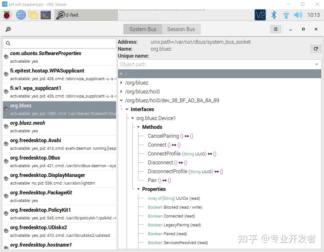Screen dimensions: 324x252
Task: Click the gear icon beside org.bluez.mesh
Action: [6, 126]
